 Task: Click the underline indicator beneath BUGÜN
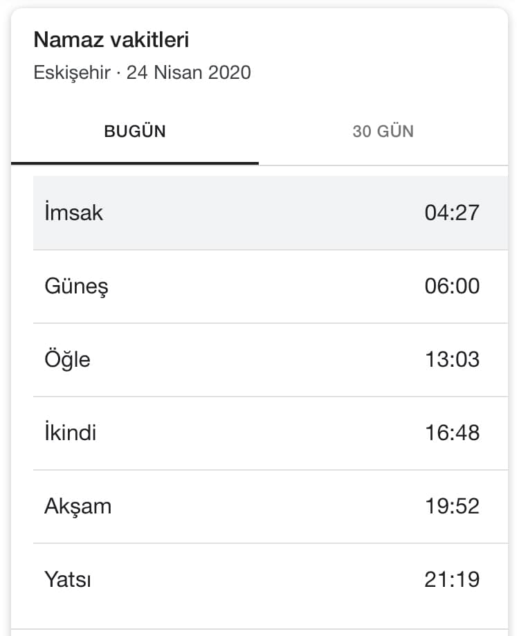(135, 163)
